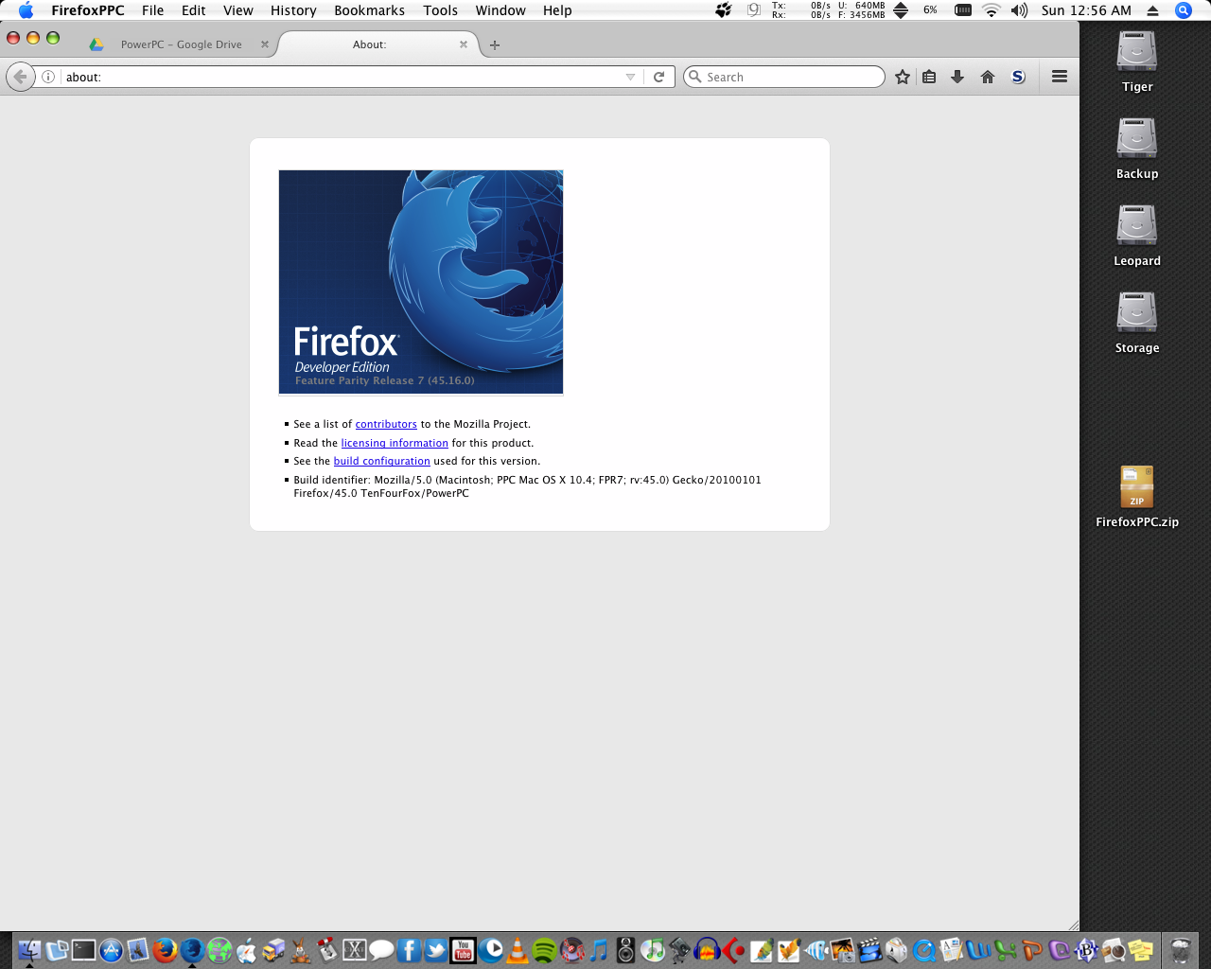Click the paw print menu bar icon
This screenshot has width=1211, height=969.
point(724,10)
